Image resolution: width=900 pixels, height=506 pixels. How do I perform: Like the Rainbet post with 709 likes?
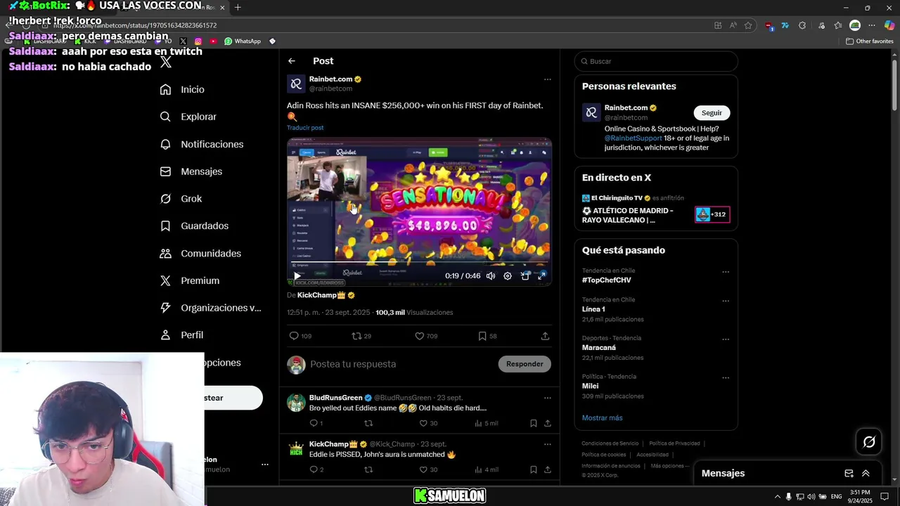[426, 336]
